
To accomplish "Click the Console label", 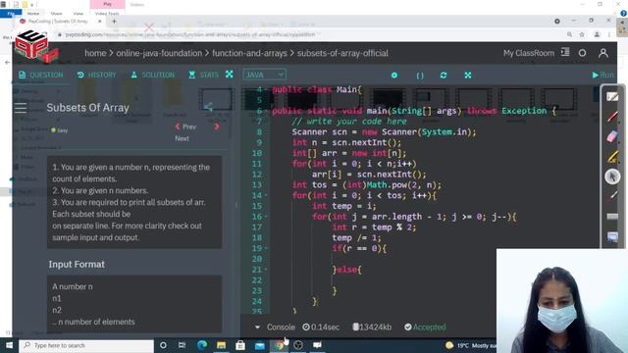I will 281,327.
